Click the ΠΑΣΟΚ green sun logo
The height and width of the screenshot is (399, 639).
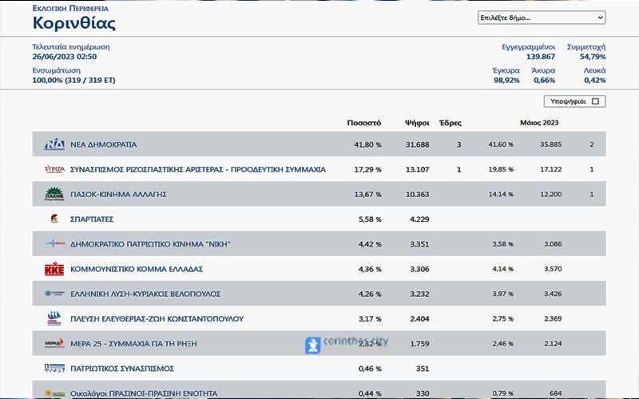pyautogui.click(x=54, y=194)
